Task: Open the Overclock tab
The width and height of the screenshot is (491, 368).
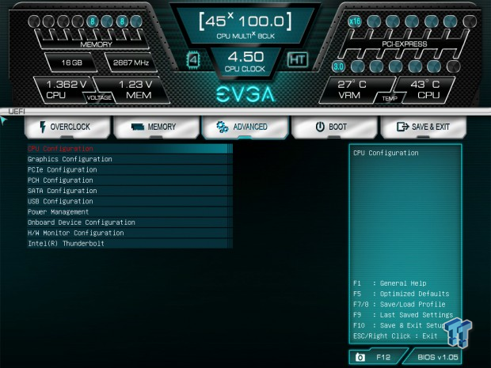Action: click(x=67, y=127)
